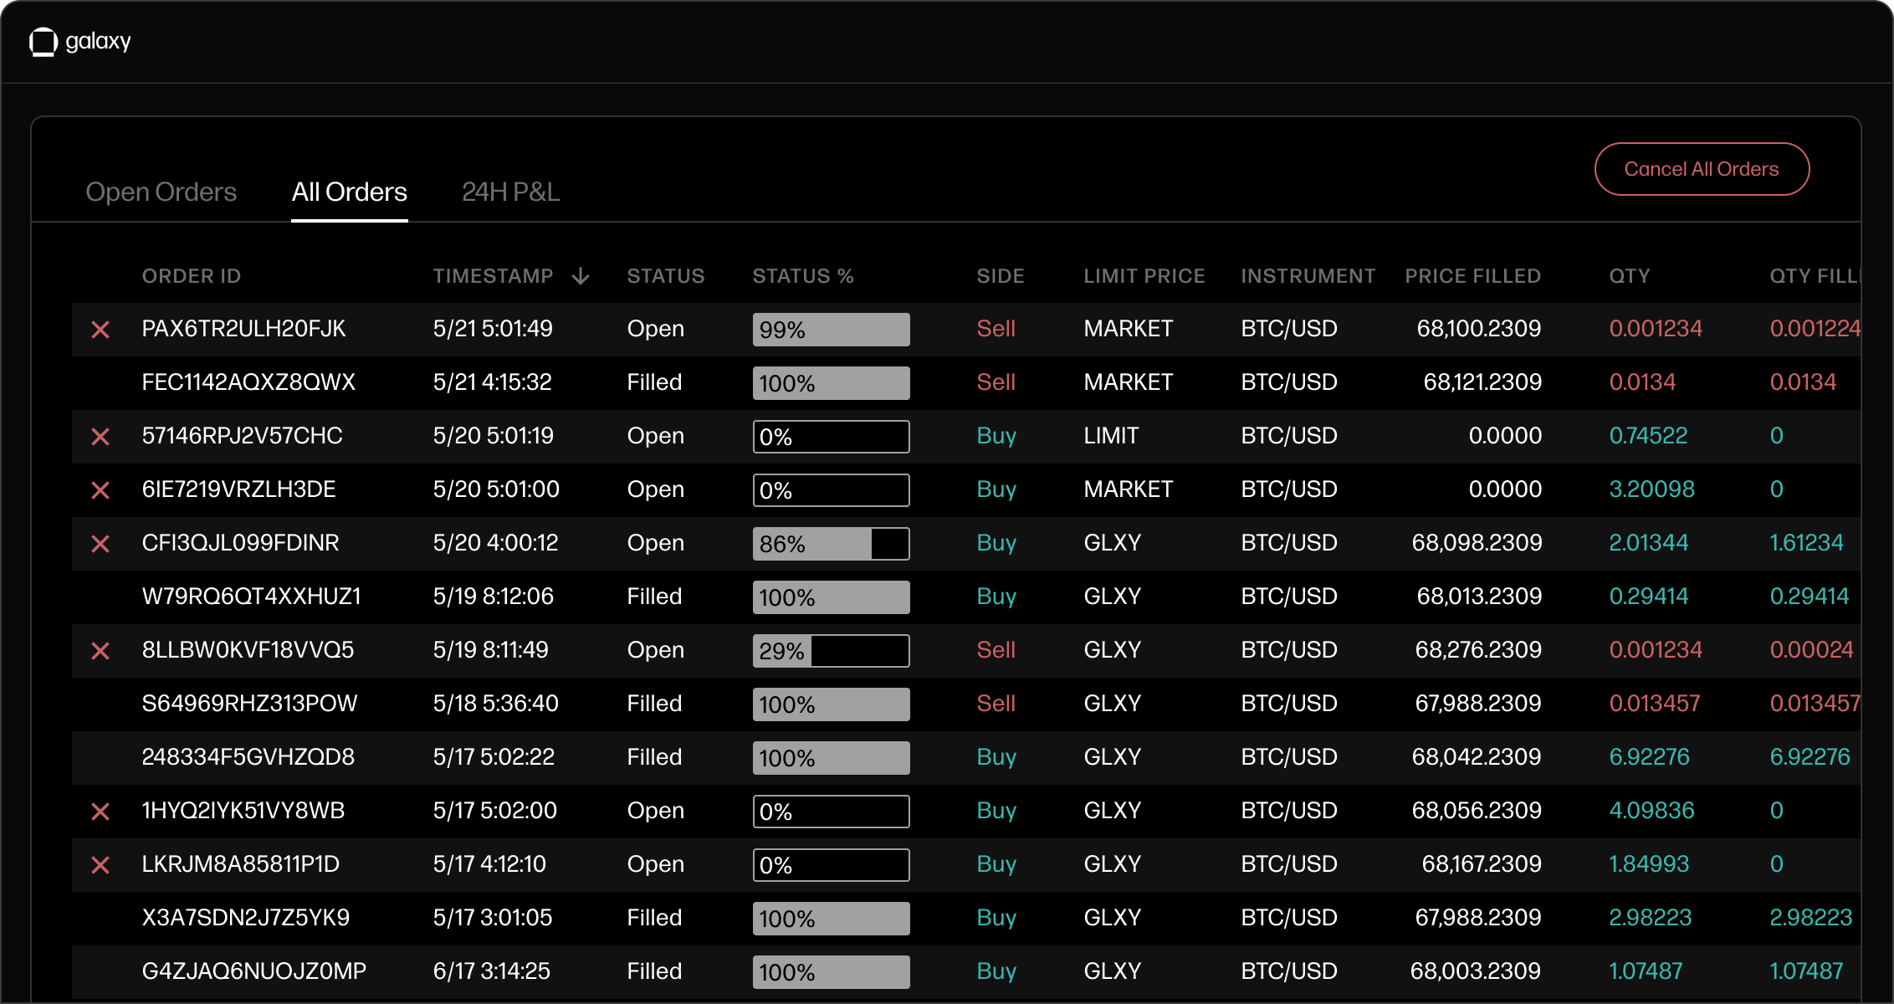Open the 24H P&L tab
Viewport: 1894px width, 1004px height.
pyautogui.click(x=511, y=192)
